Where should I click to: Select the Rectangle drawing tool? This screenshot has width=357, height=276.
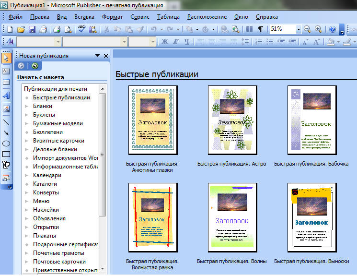[x=6, y=154]
